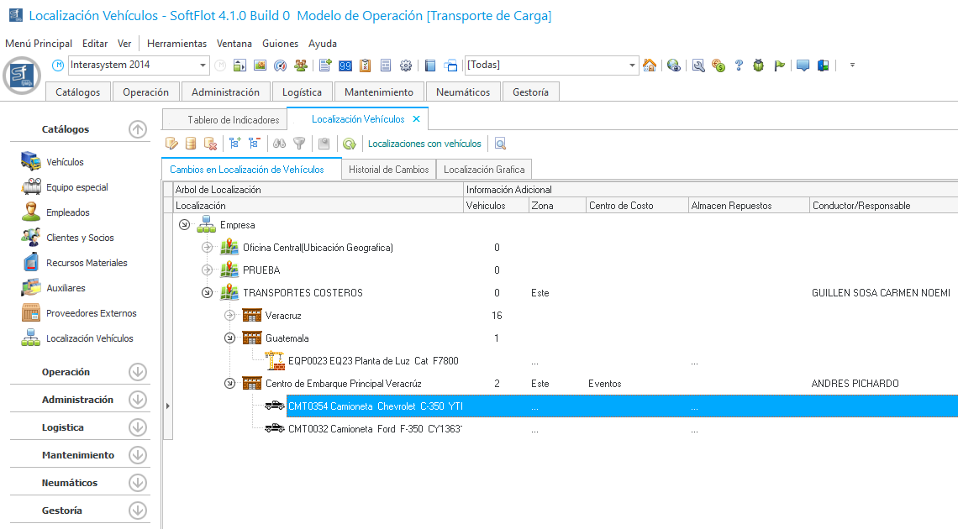Select the CMT0032 Camioneta Ford row
The width and height of the screenshot is (958, 529).
coord(374,429)
